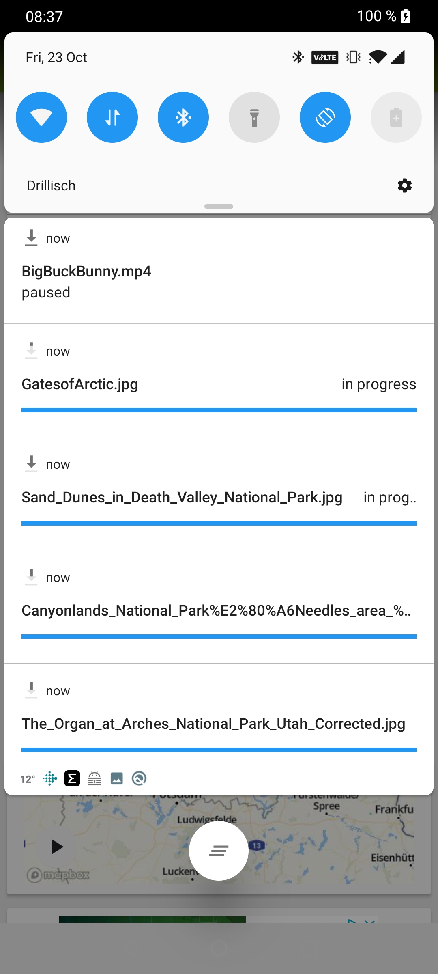Open the Fitbit notification icon
Viewport: 438px width, 974px height.
click(50, 778)
